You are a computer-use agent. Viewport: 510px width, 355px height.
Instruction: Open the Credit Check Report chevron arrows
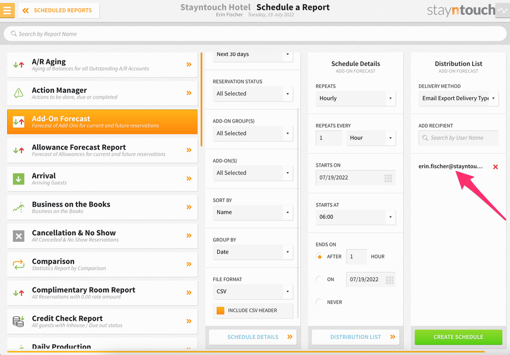188,321
